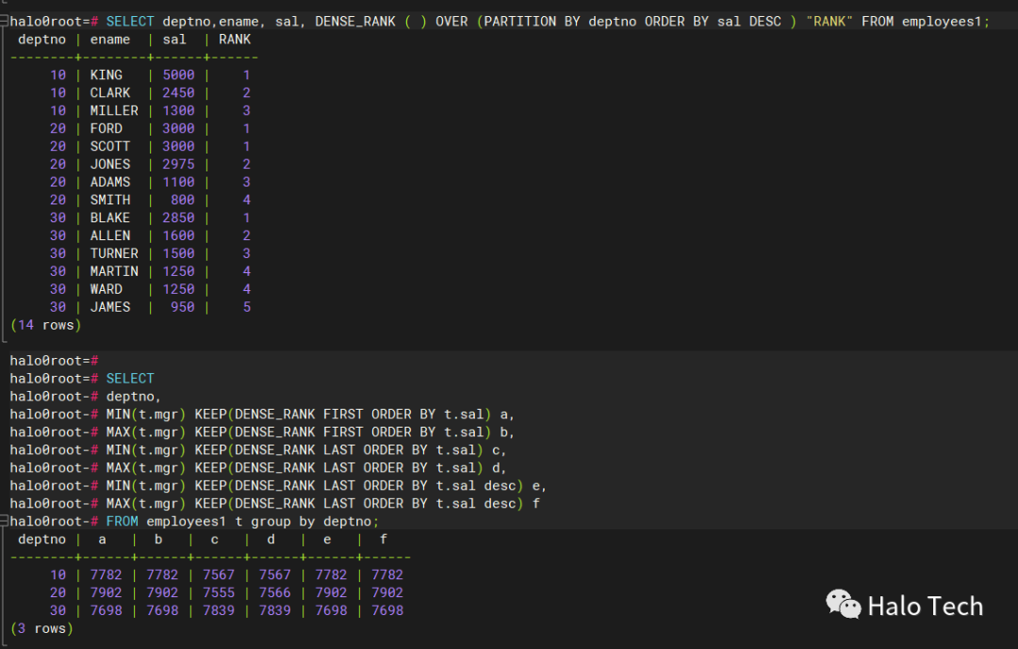This screenshot has height=649, width=1018.
Task: Click "group" keyword in the FROM line
Action: (271, 522)
